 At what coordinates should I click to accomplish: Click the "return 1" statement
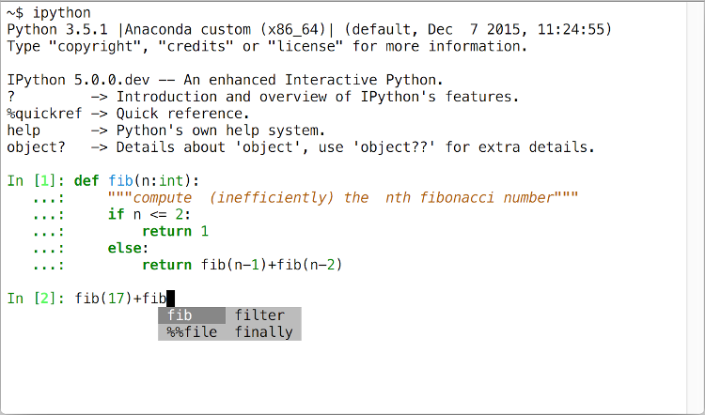tap(175, 231)
